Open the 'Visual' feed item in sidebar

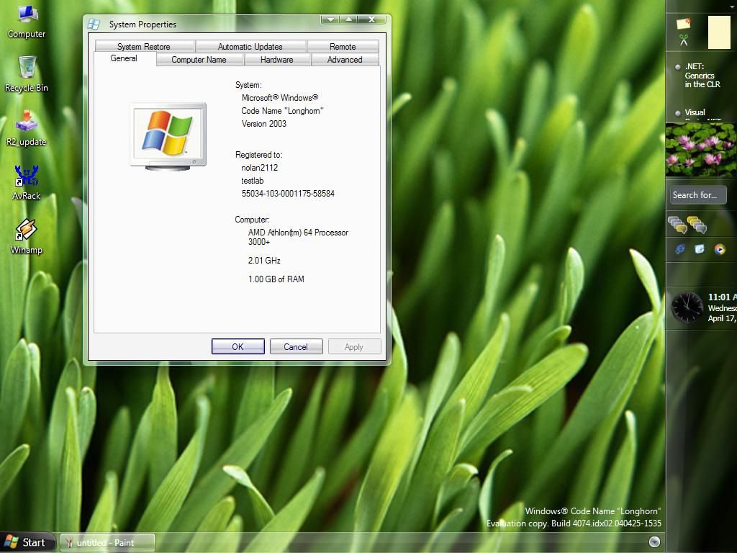695,112
